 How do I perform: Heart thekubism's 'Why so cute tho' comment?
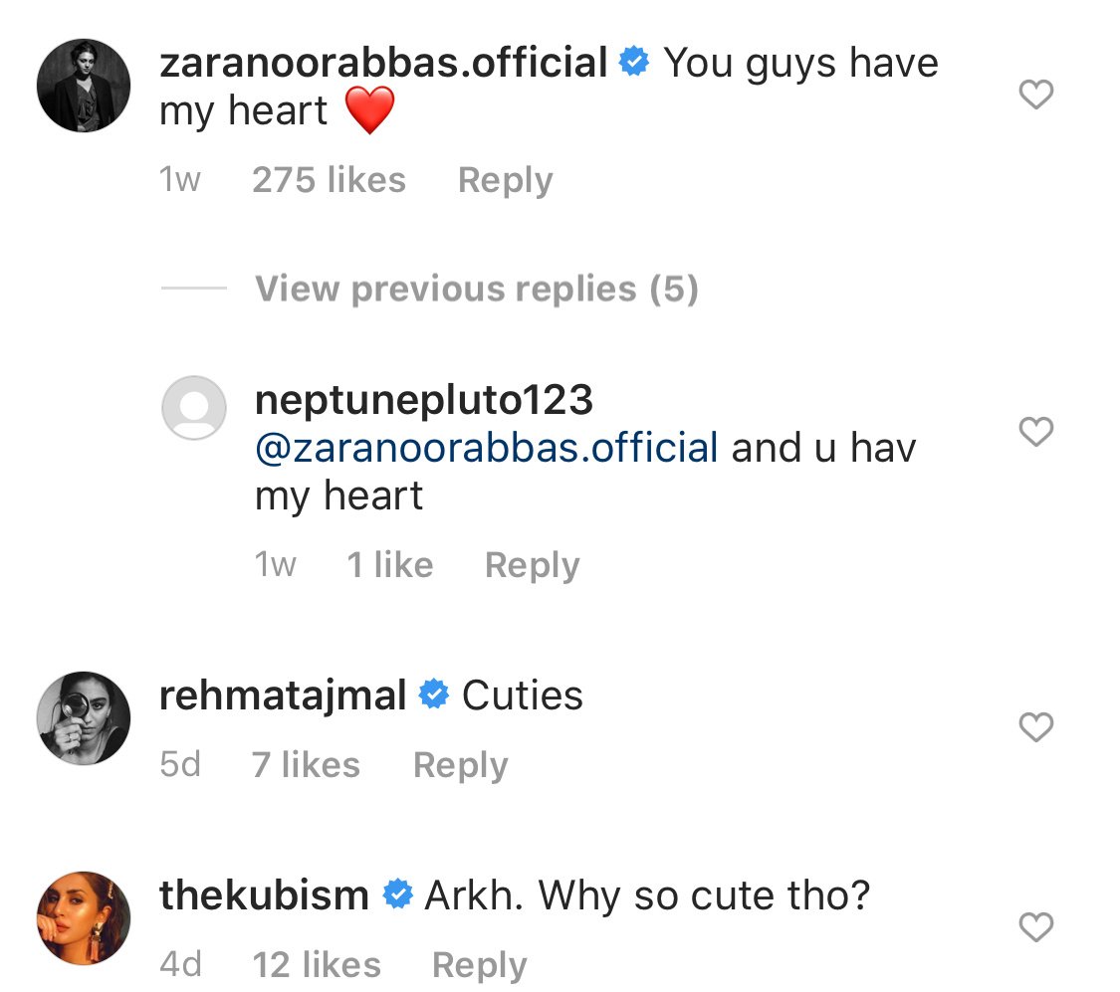(1036, 928)
